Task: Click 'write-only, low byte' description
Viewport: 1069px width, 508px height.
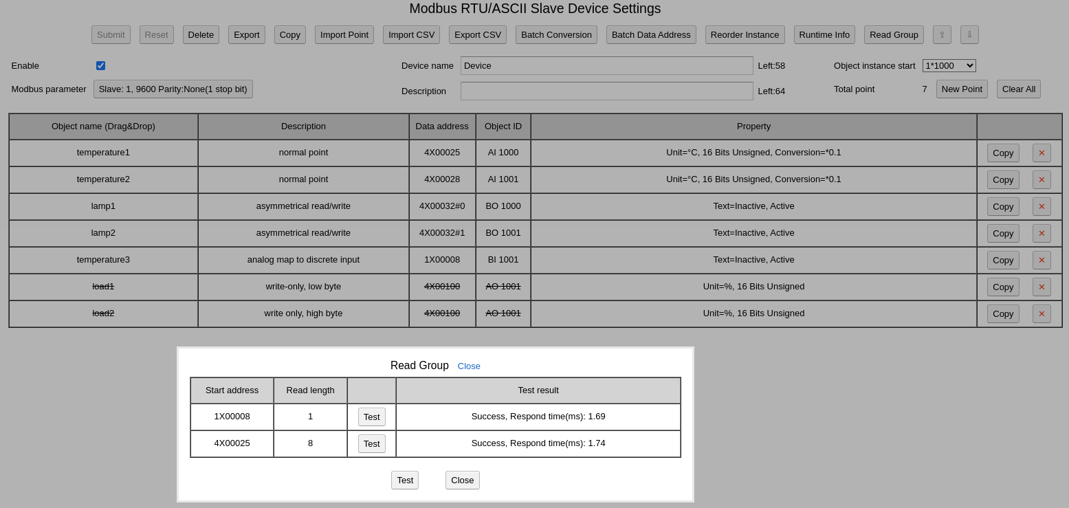Action: coord(303,287)
